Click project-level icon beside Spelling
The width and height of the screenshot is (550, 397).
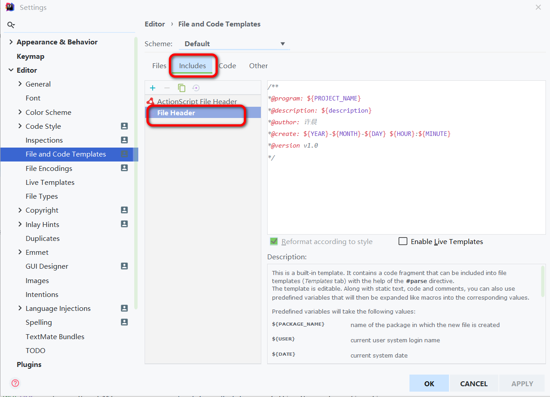(124, 322)
